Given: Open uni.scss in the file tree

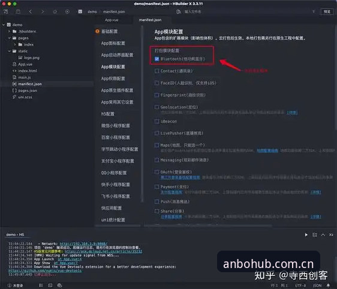Looking at the screenshot, I should 25,97.
